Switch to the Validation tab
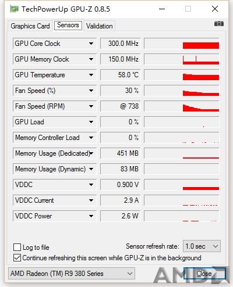This screenshot has height=287, width=233. coord(100,26)
